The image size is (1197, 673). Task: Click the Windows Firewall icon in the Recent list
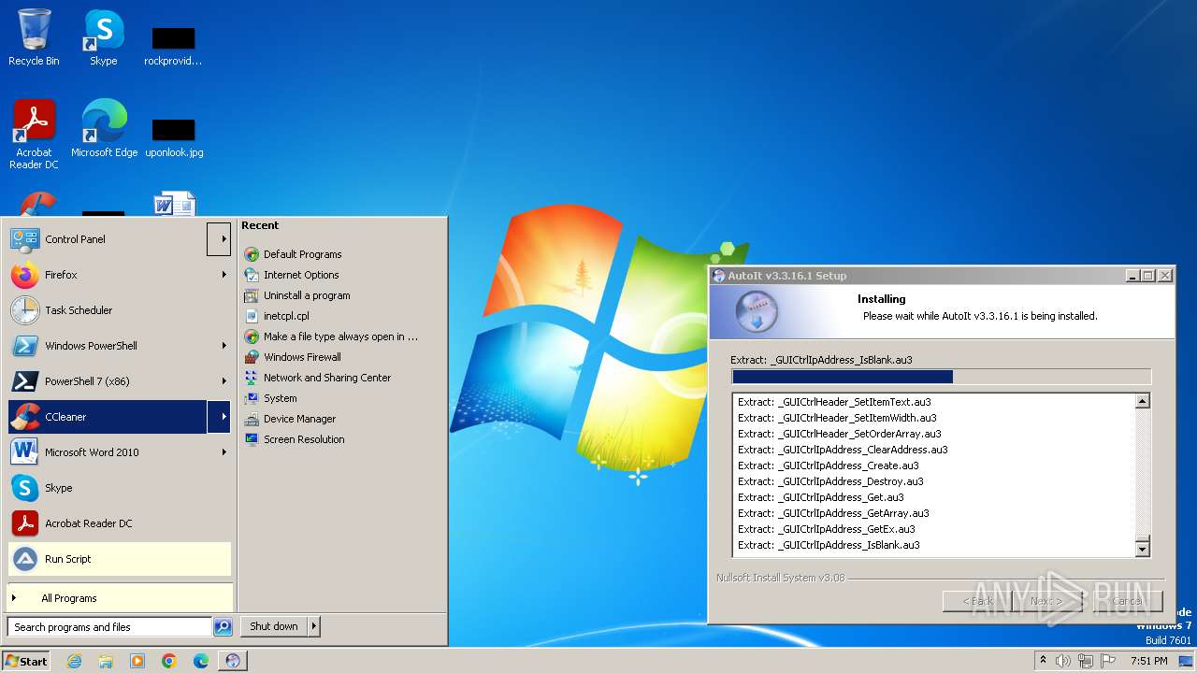pos(251,357)
